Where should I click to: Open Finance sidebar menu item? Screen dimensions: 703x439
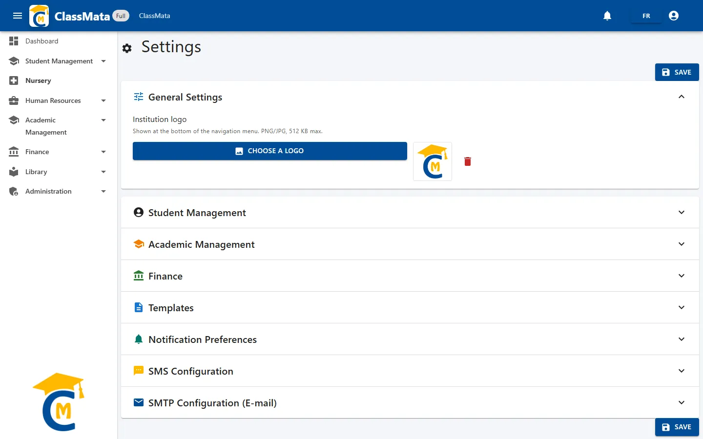click(59, 152)
